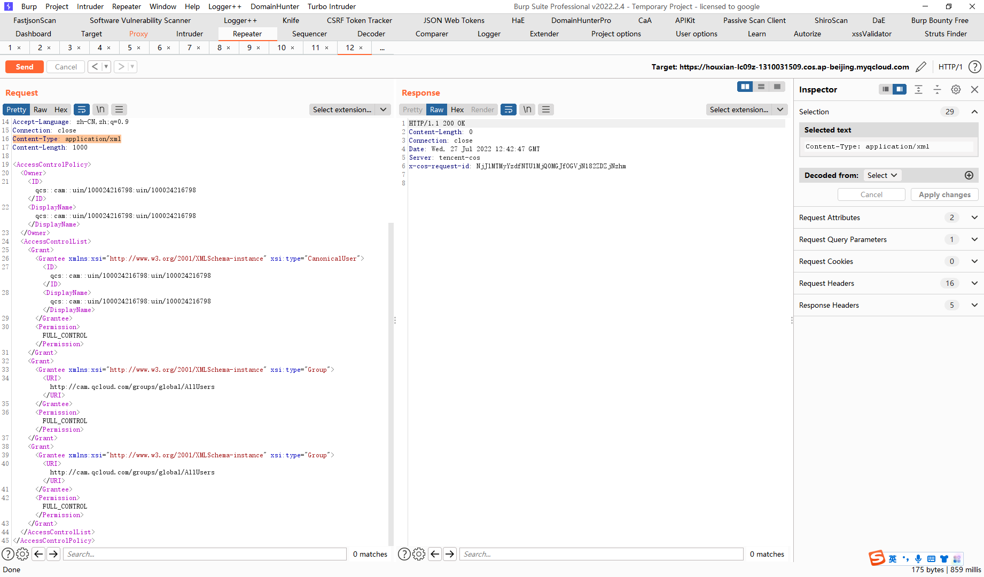
Task: Open response search settings gear
Action: point(419,554)
